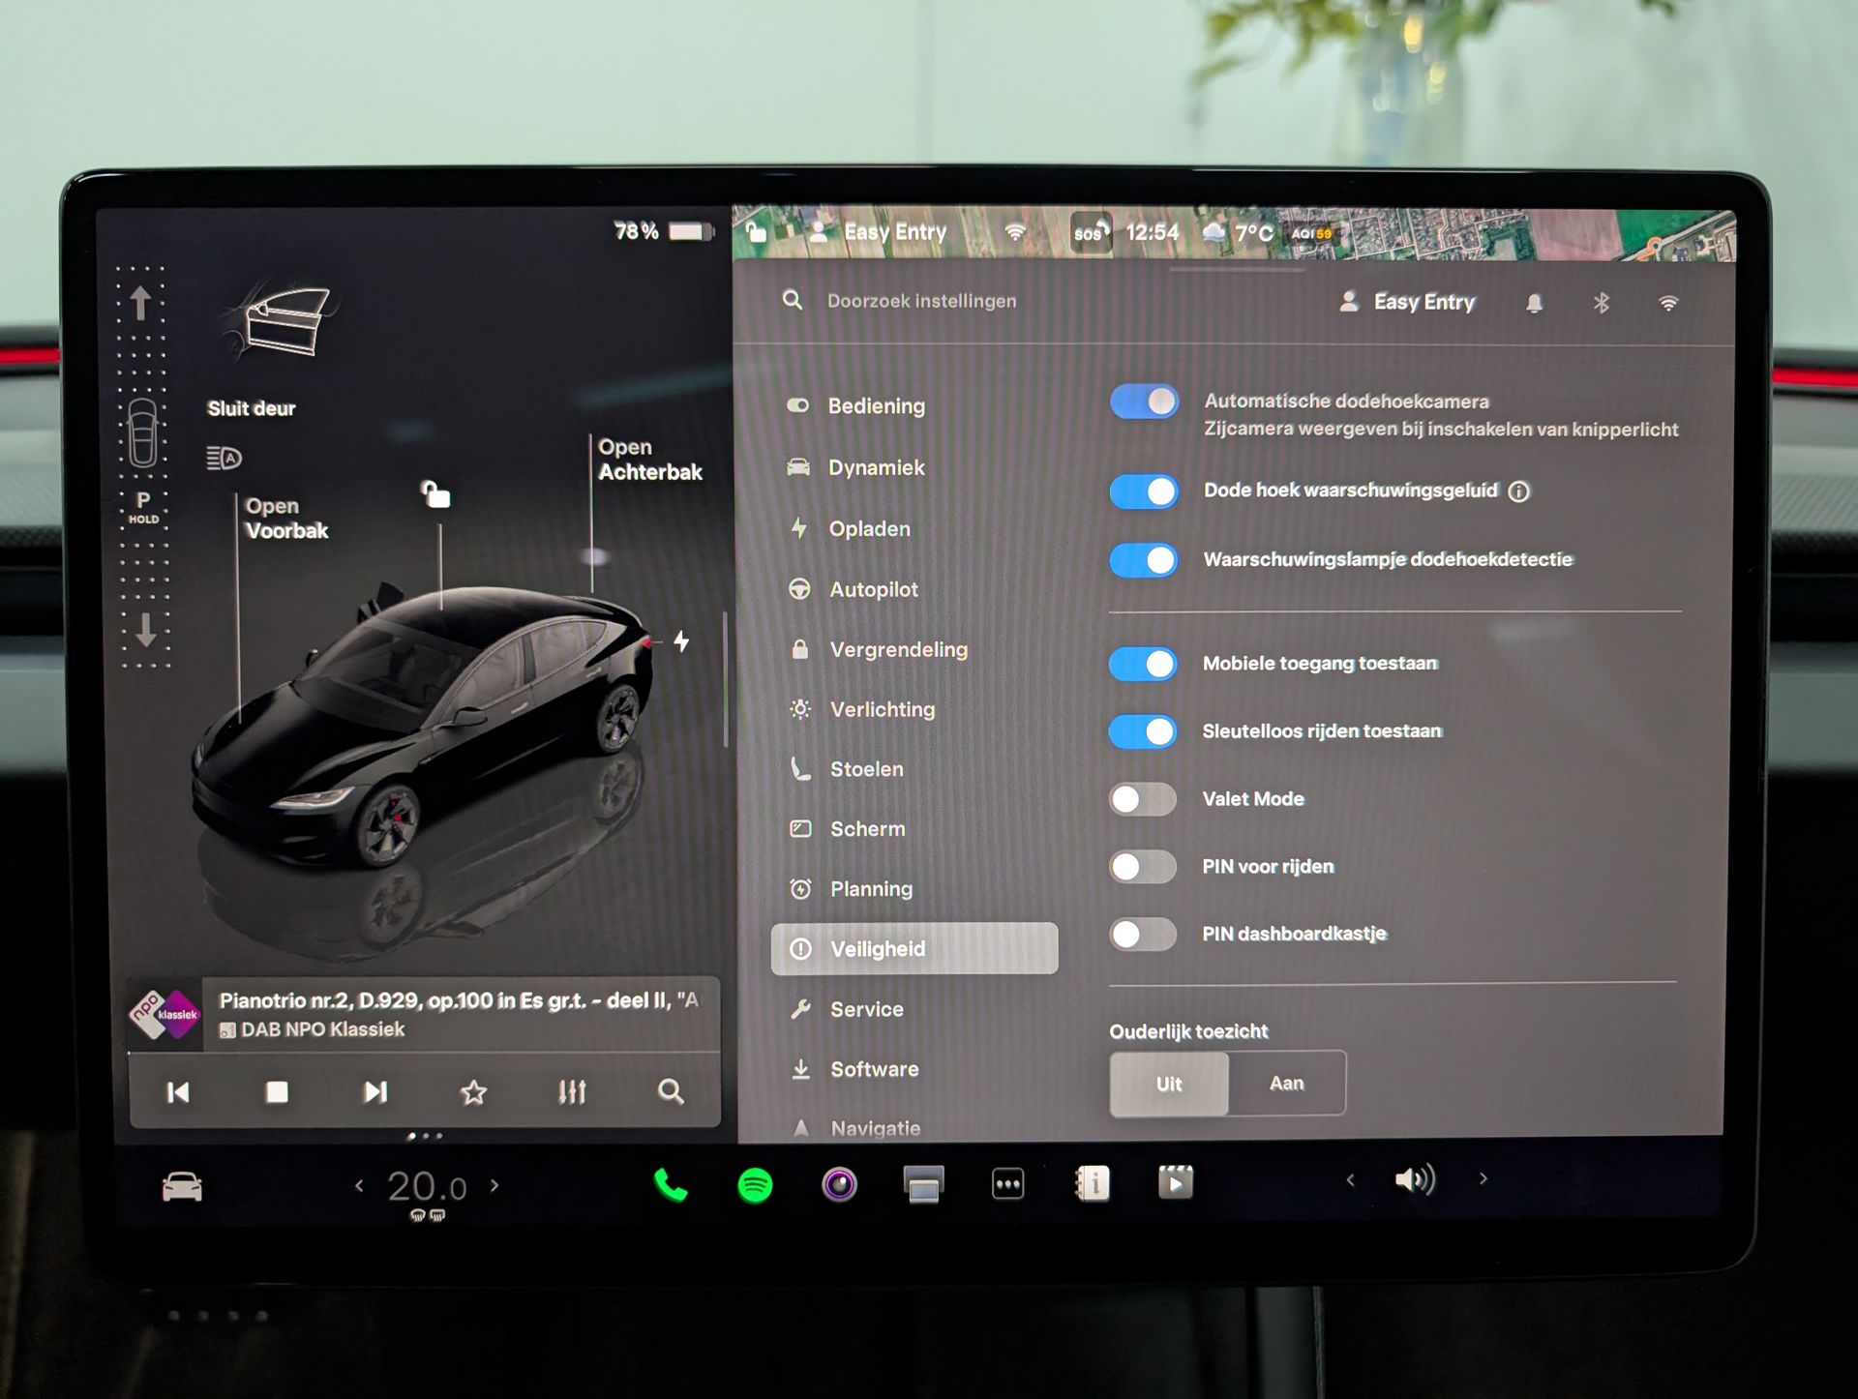The image size is (1858, 1399).
Task: Tap the car controls icon in bottom bar
Action: (182, 1186)
